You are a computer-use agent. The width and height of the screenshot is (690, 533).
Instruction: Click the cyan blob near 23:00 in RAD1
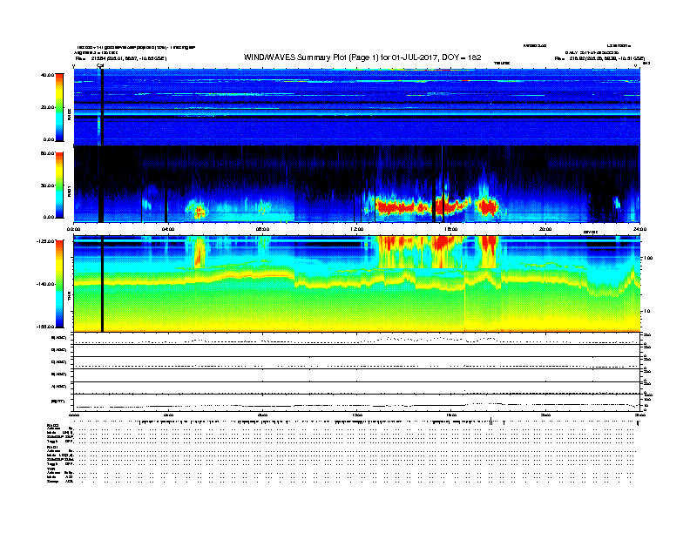click(617, 203)
